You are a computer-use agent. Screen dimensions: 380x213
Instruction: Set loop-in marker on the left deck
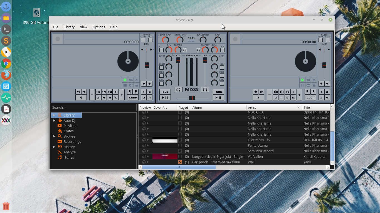(130, 92)
